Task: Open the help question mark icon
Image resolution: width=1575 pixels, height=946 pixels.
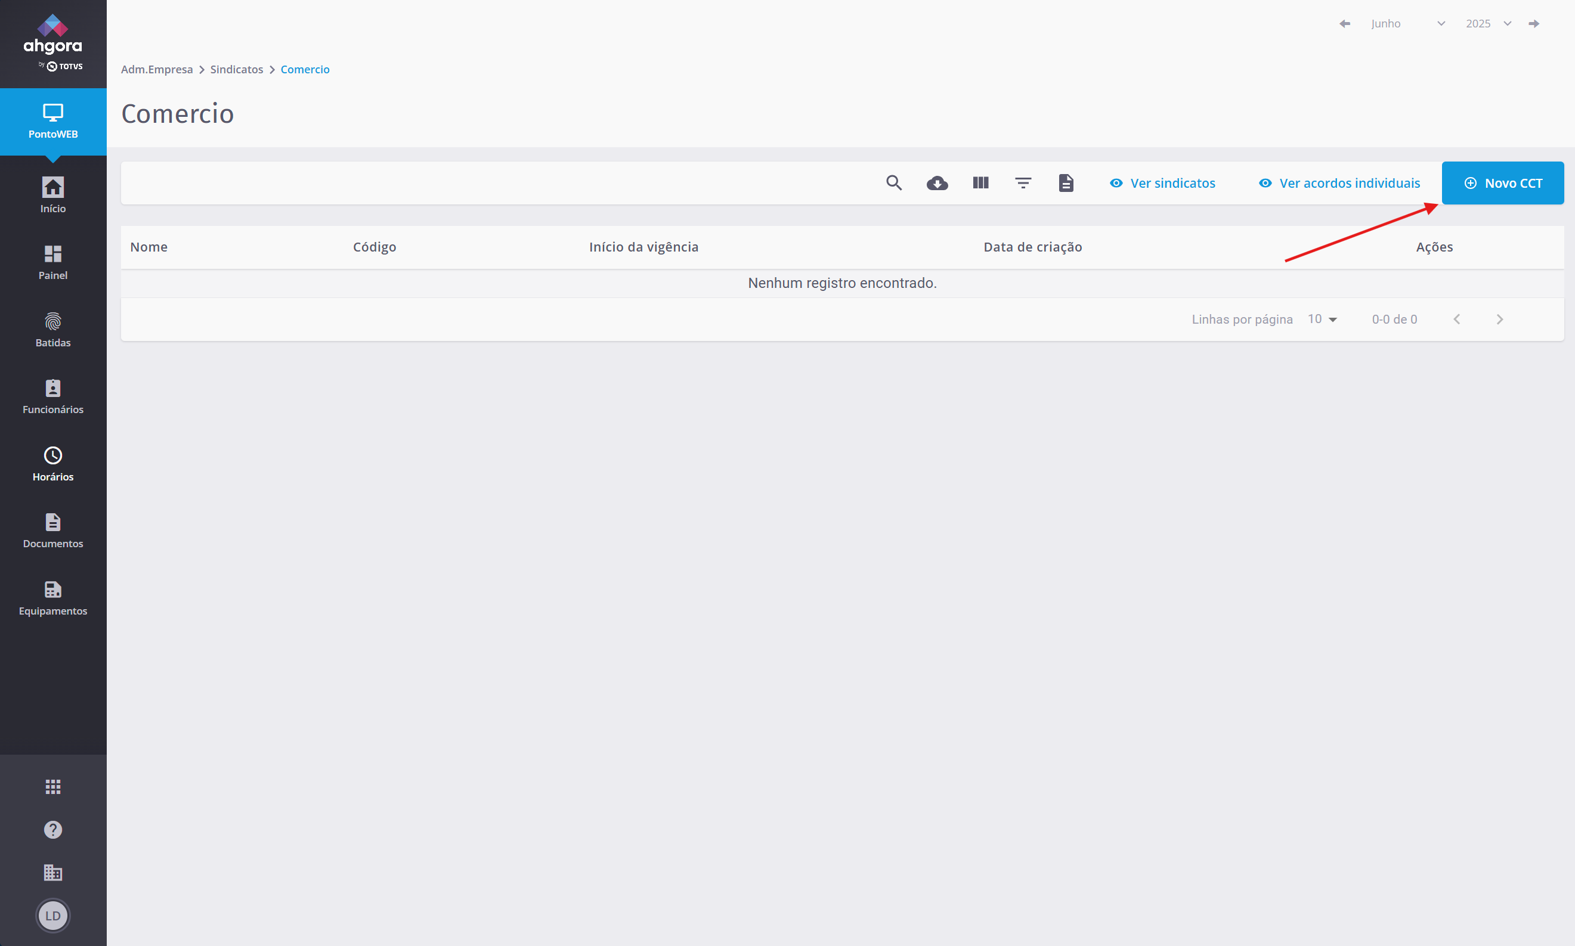Action: point(53,829)
